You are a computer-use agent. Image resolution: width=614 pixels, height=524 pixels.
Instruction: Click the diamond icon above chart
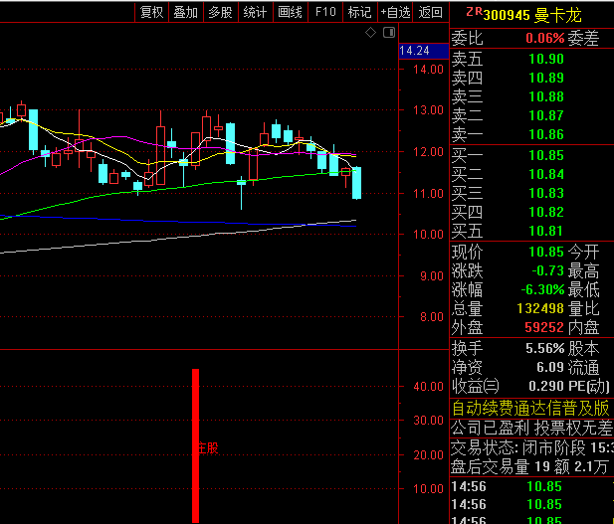370,33
